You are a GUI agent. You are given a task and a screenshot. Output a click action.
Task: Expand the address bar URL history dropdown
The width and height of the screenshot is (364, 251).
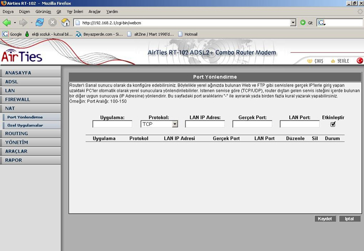pyautogui.click(x=293, y=23)
